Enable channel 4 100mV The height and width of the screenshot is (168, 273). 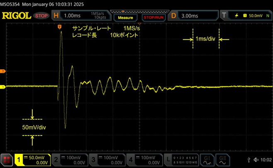144,160
